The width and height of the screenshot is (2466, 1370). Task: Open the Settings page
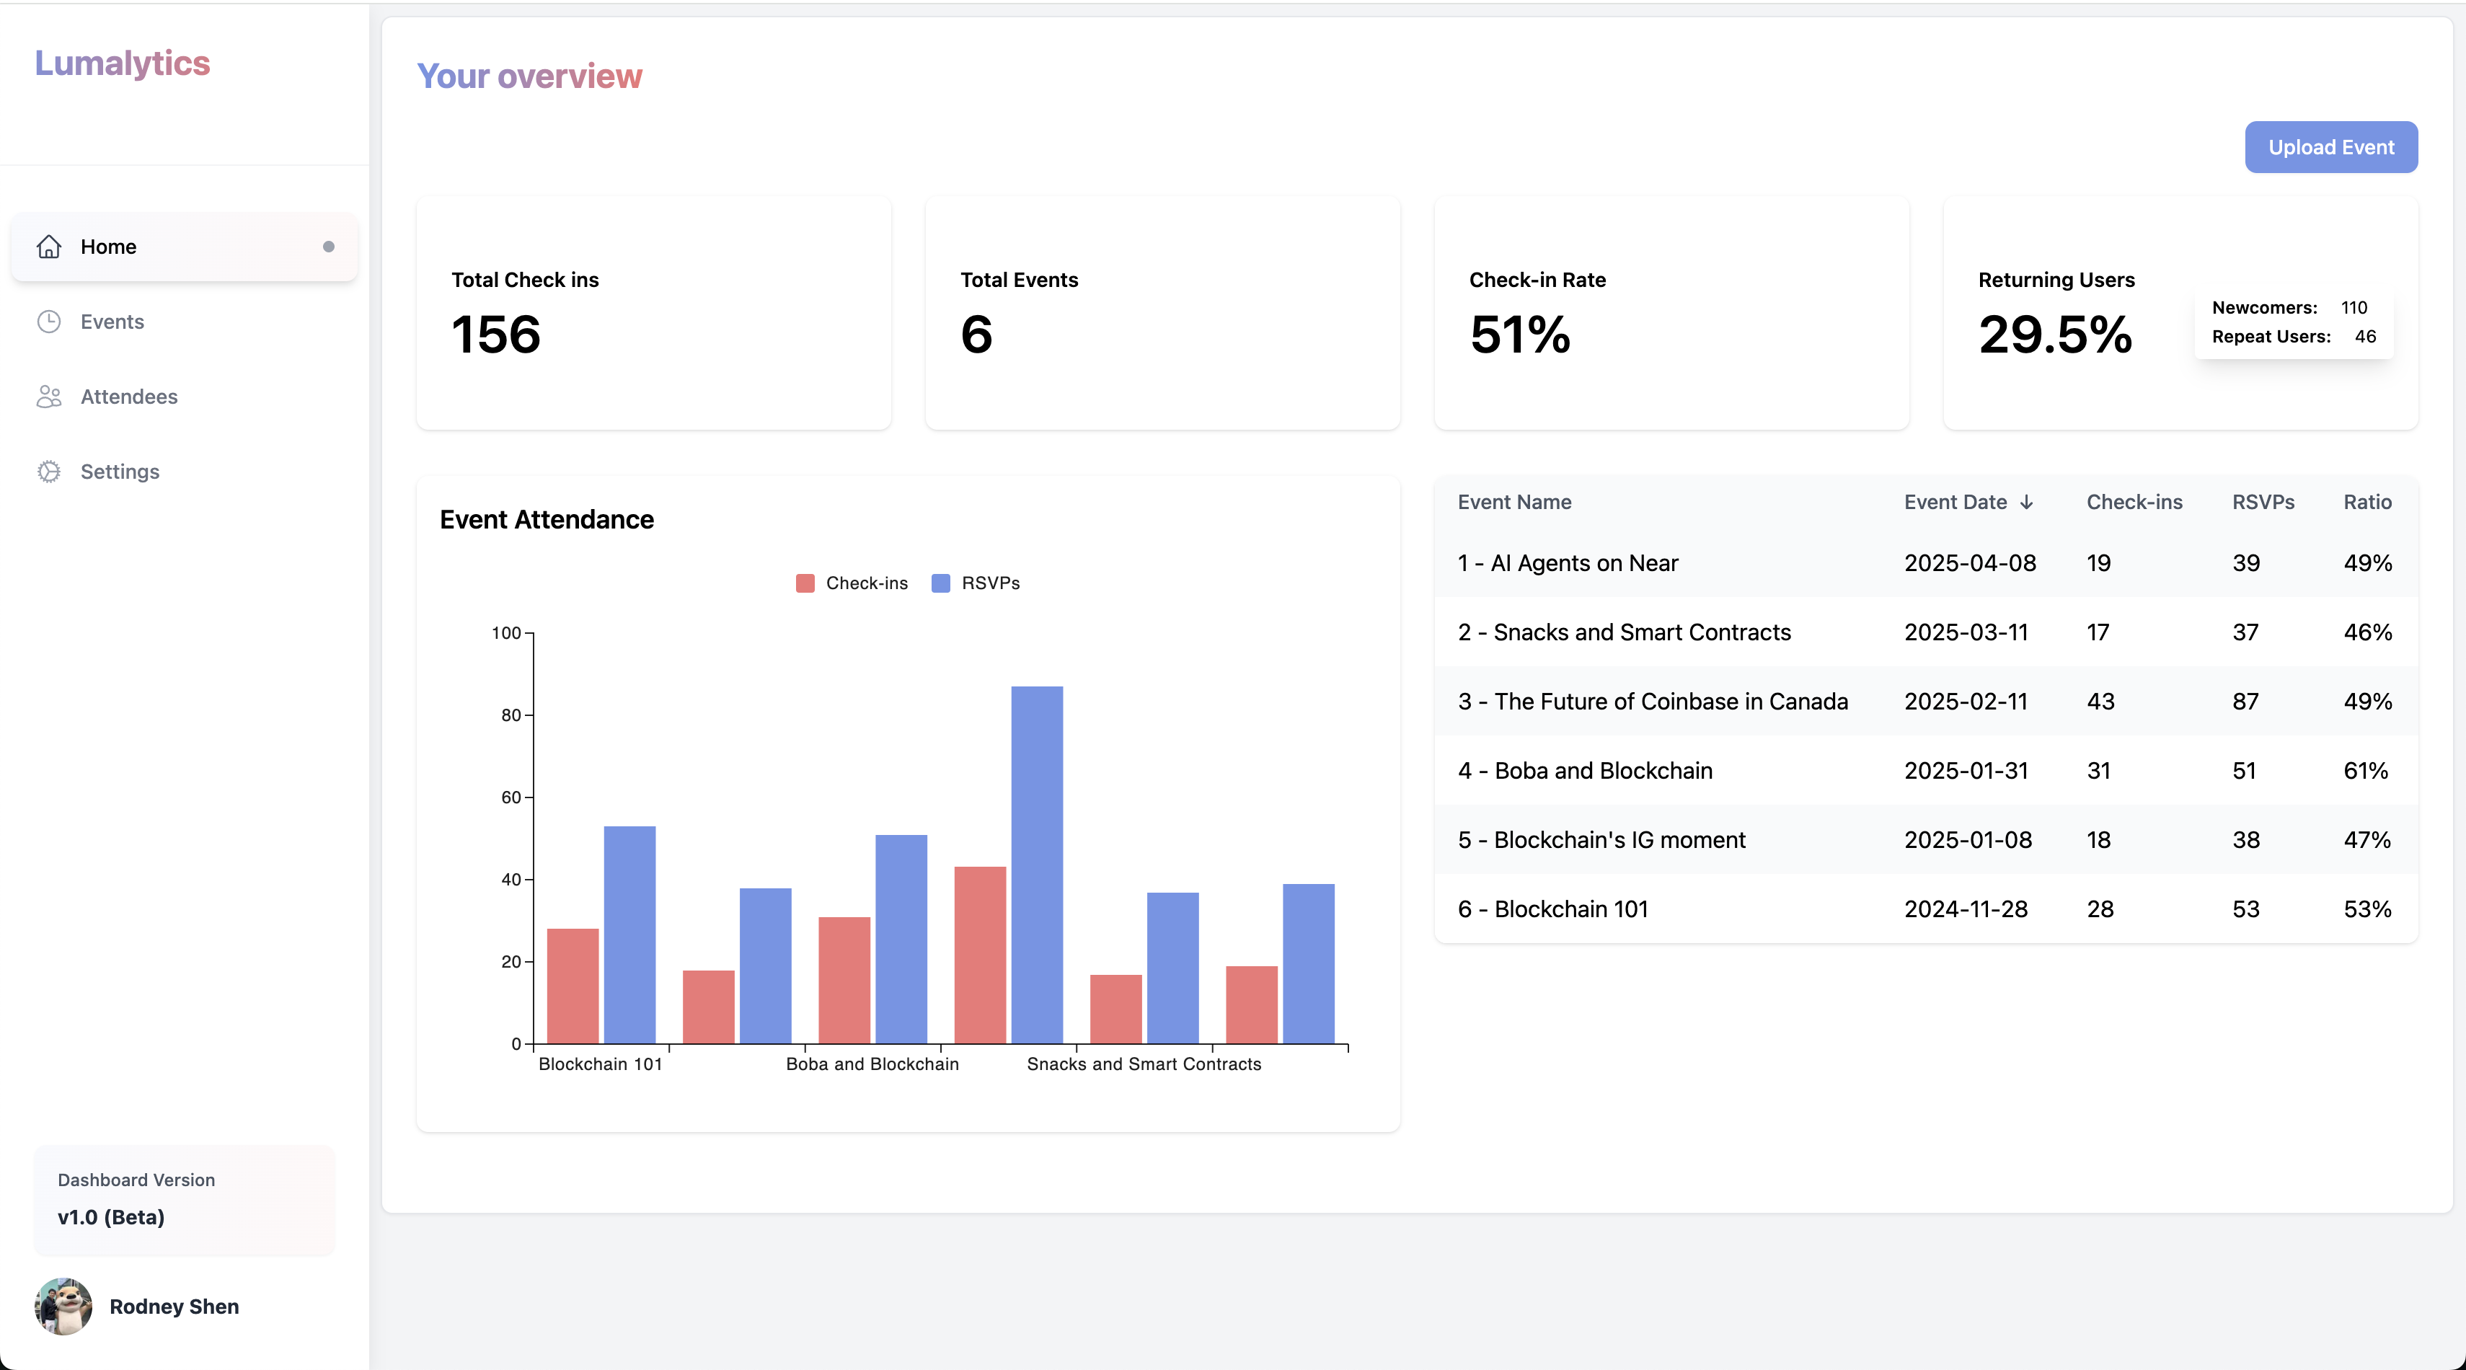(x=184, y=471)
